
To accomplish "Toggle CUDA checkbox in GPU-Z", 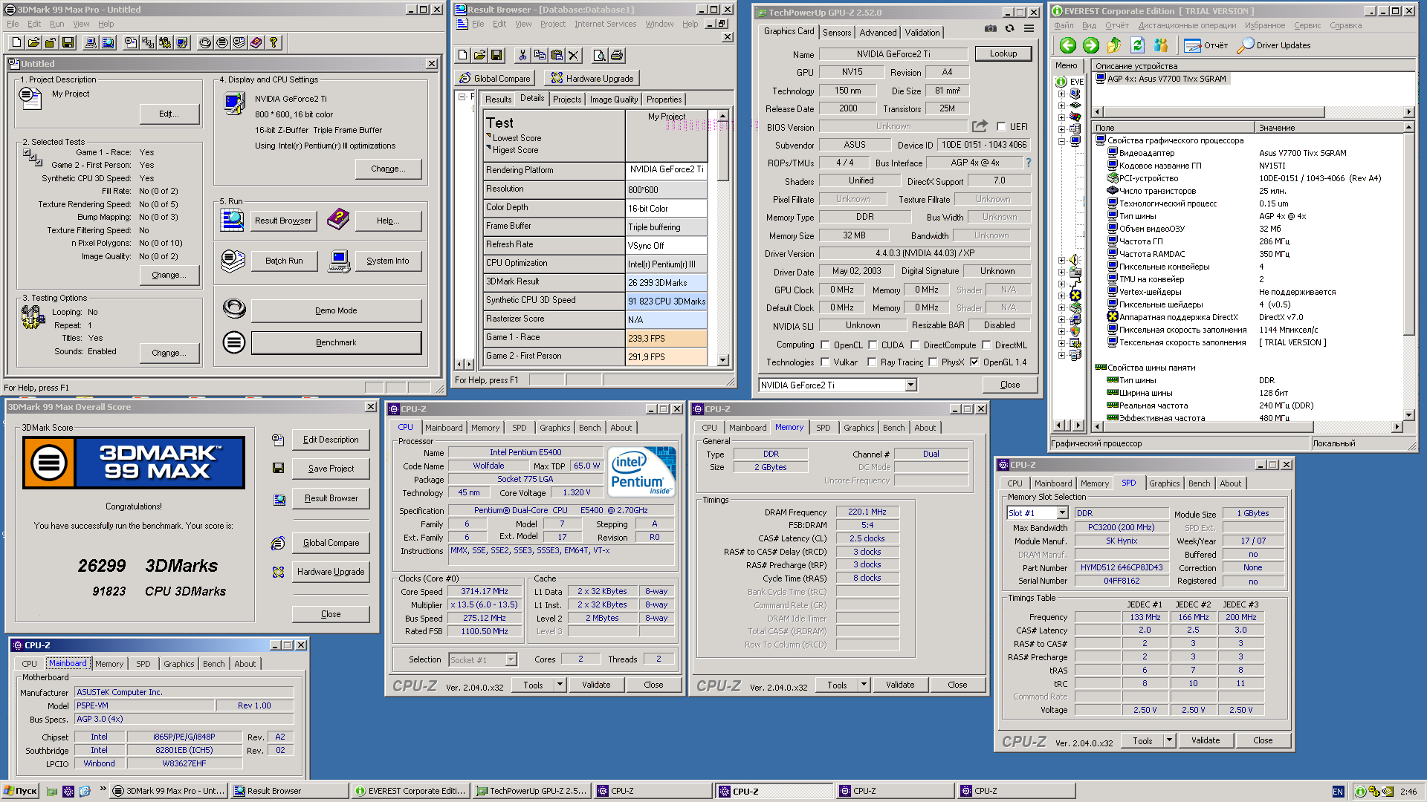I will 873,345.
